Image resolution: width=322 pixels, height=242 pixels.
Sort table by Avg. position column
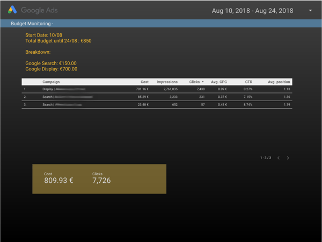[279, 82]
